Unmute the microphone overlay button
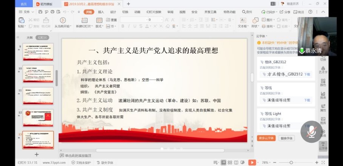 point(311,131)
